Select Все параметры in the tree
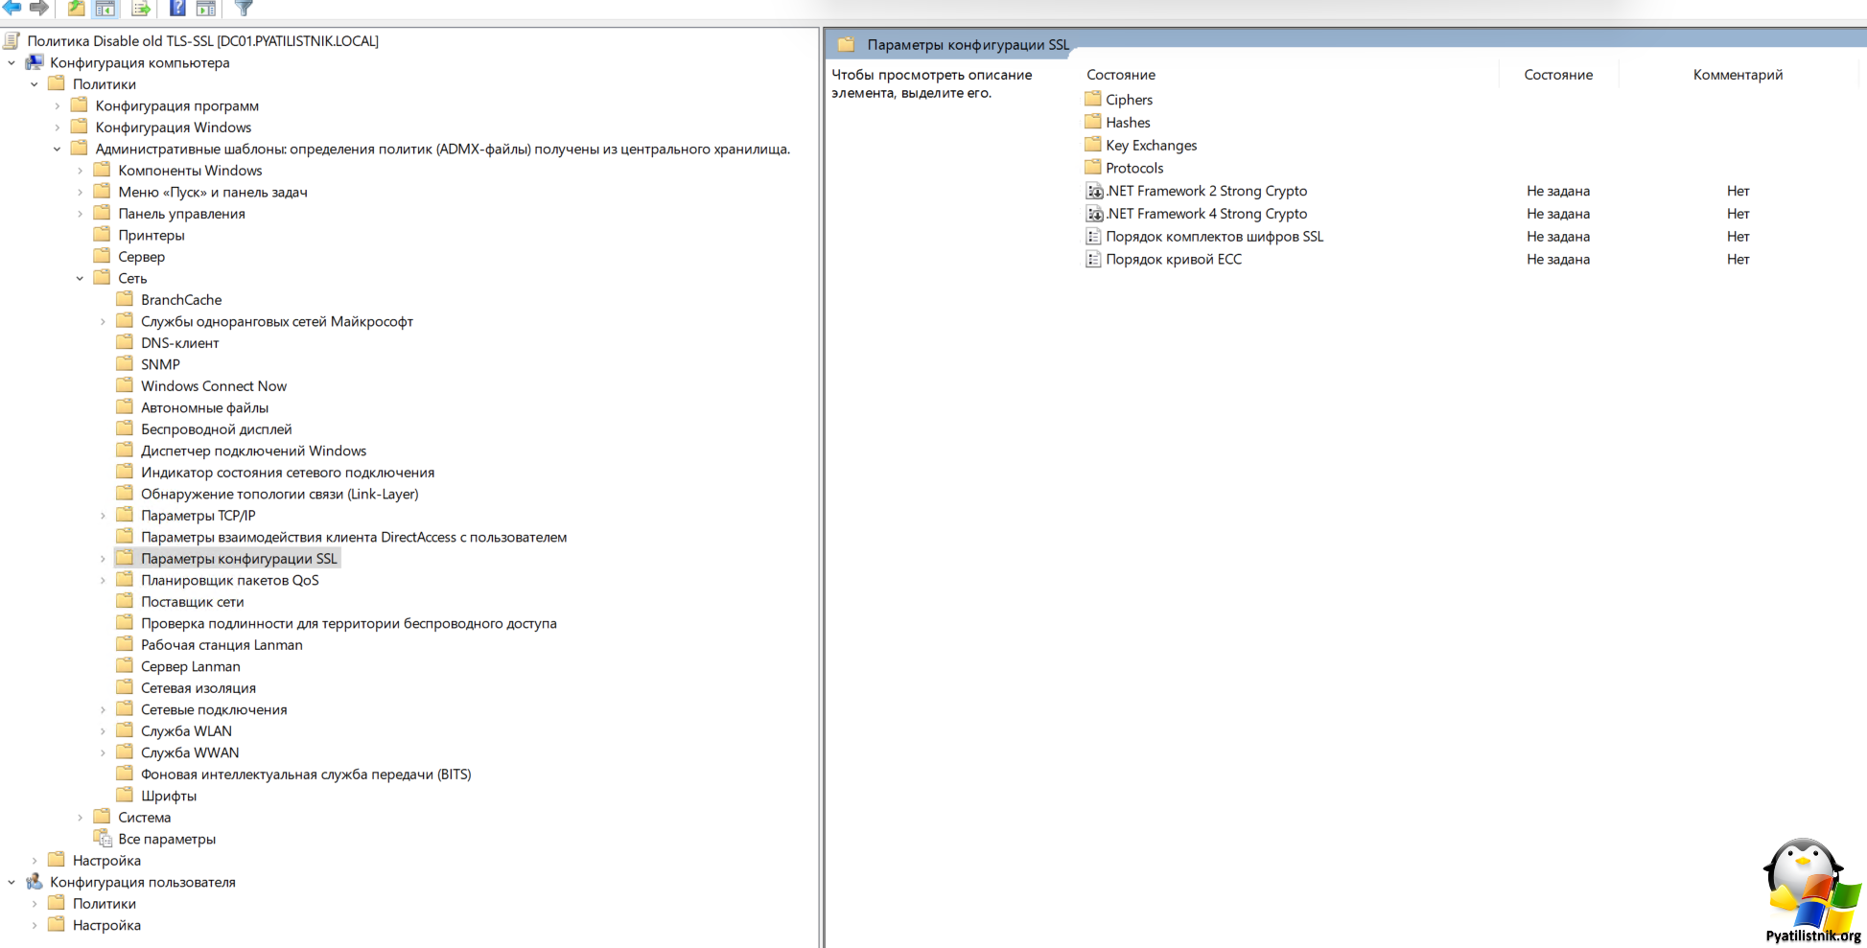The width and height of the screenshot is (1867, 948). 166,839
